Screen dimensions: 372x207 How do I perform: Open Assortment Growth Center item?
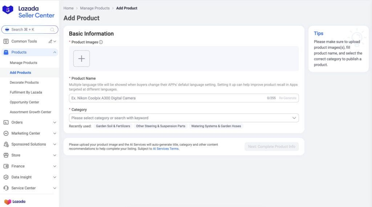pyautogui.click(x=31, y=112)
